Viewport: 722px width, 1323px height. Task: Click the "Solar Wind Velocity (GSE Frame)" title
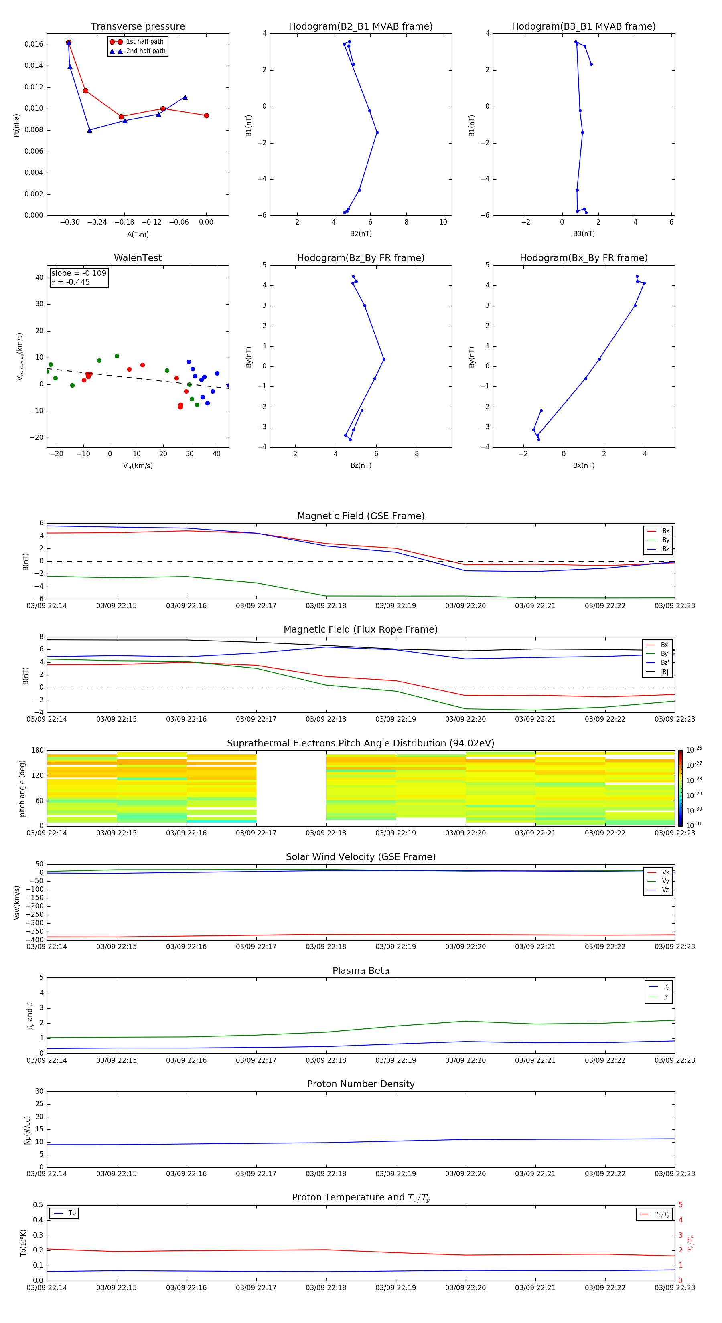pos(361,857)
